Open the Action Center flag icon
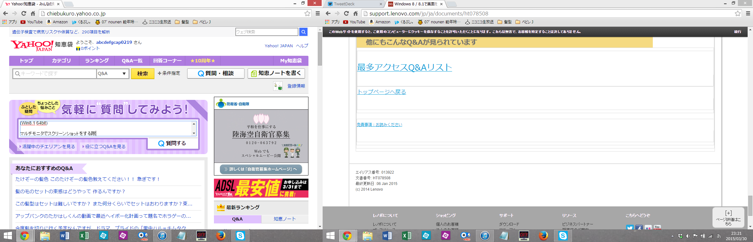753x242 pixels. click(695, 236)
